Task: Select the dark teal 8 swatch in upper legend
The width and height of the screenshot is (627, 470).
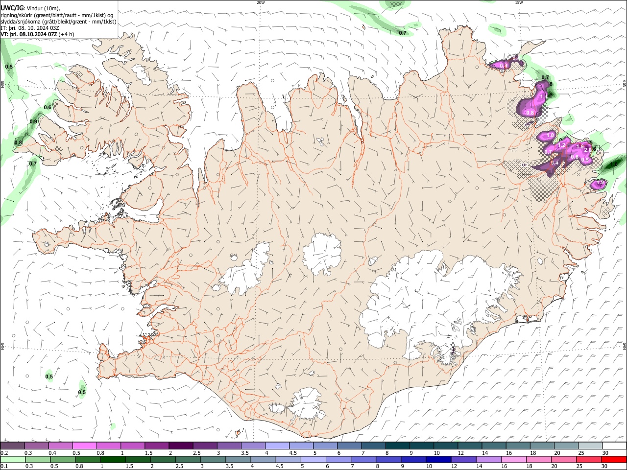Action: pyautogui.click(x=397, y=446)
